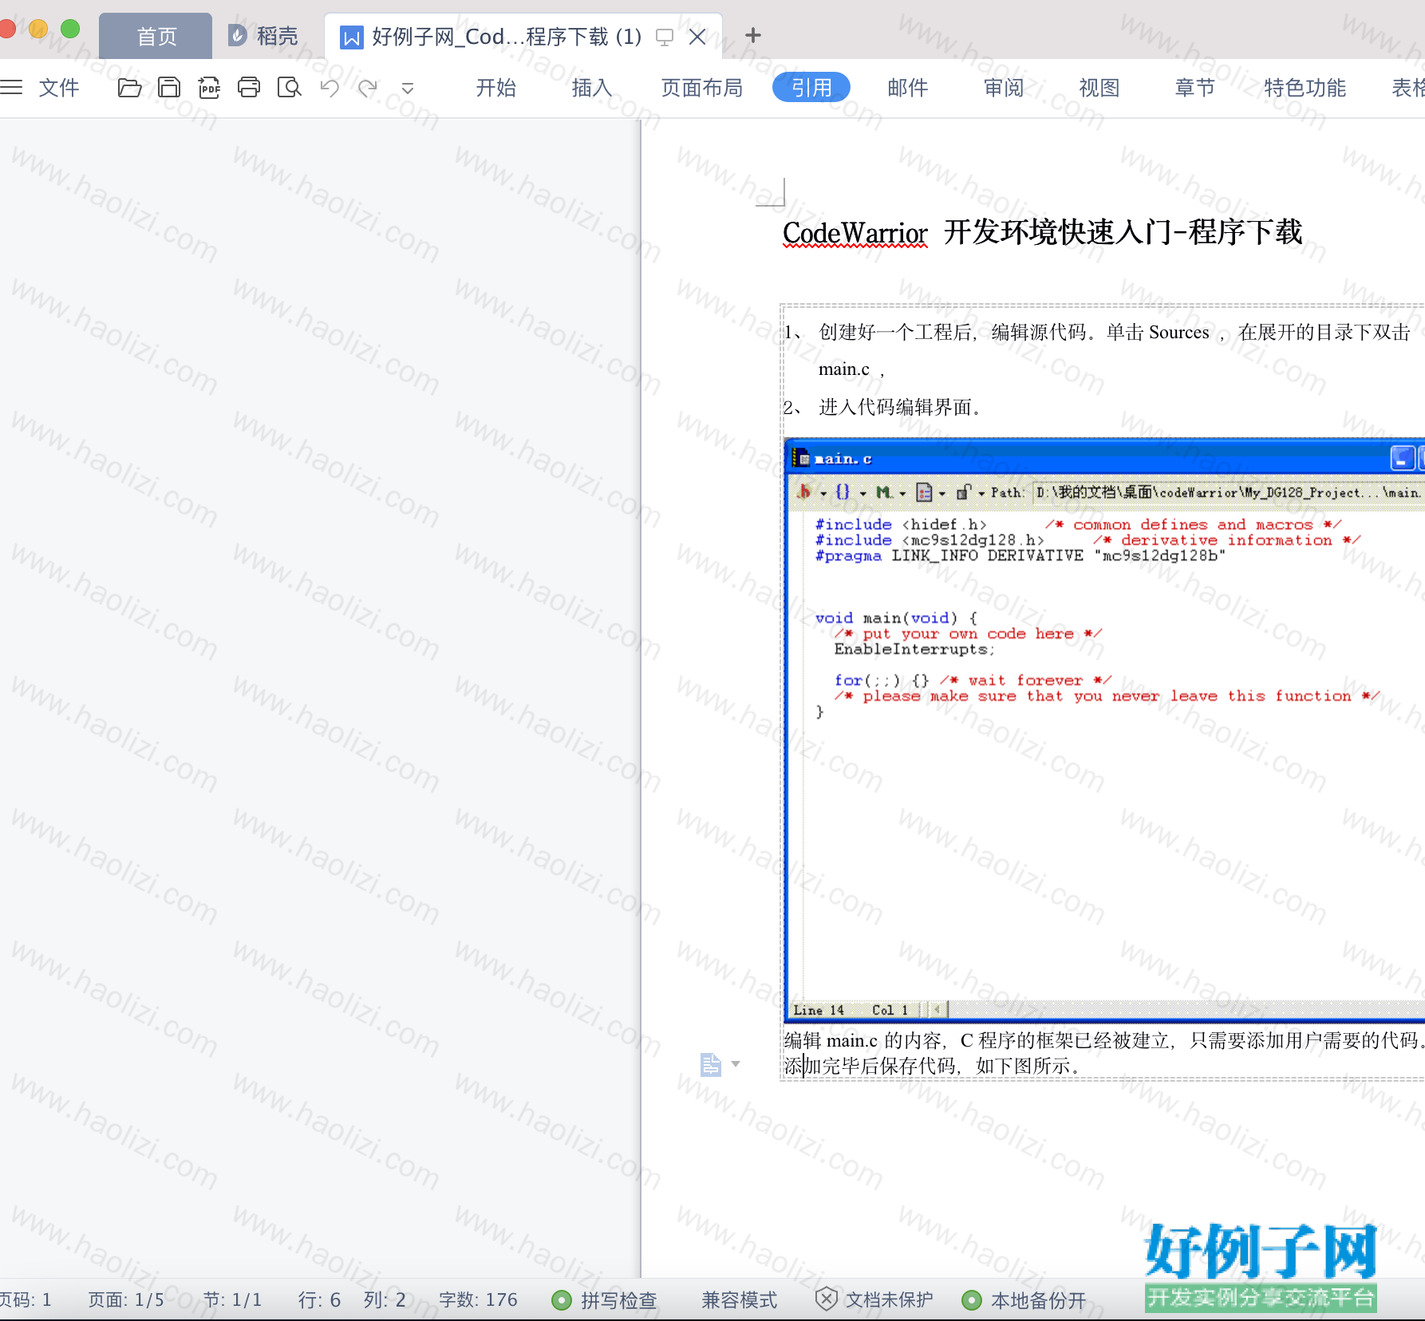Select the 引用 ribbon tab
The width and height of the screenshot is (1425, 1321).
(x=811, y=88)
